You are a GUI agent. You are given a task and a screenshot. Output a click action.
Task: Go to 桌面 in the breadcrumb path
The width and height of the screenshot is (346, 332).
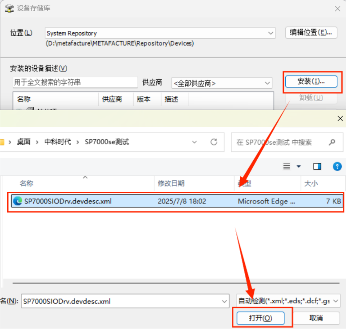[24, 142]
